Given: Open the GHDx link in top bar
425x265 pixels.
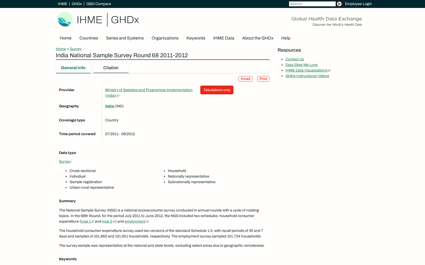Looking at the screenshot, I should (x=77, y=4).
